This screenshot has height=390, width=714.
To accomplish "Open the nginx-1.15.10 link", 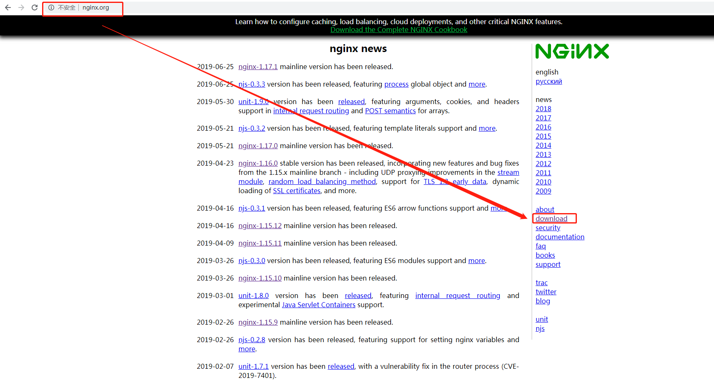I will click(x=260, y=278).
